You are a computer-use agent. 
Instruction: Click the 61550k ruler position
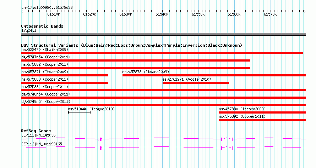[198, 14]
